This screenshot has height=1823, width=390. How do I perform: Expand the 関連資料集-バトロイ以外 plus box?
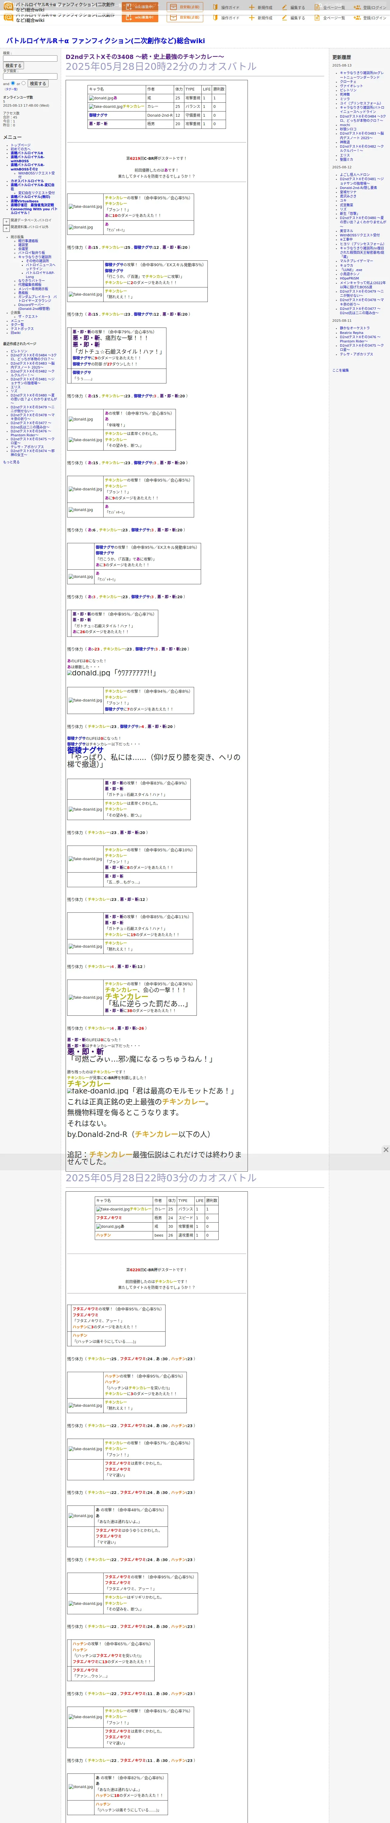click(x=6, y=228)
